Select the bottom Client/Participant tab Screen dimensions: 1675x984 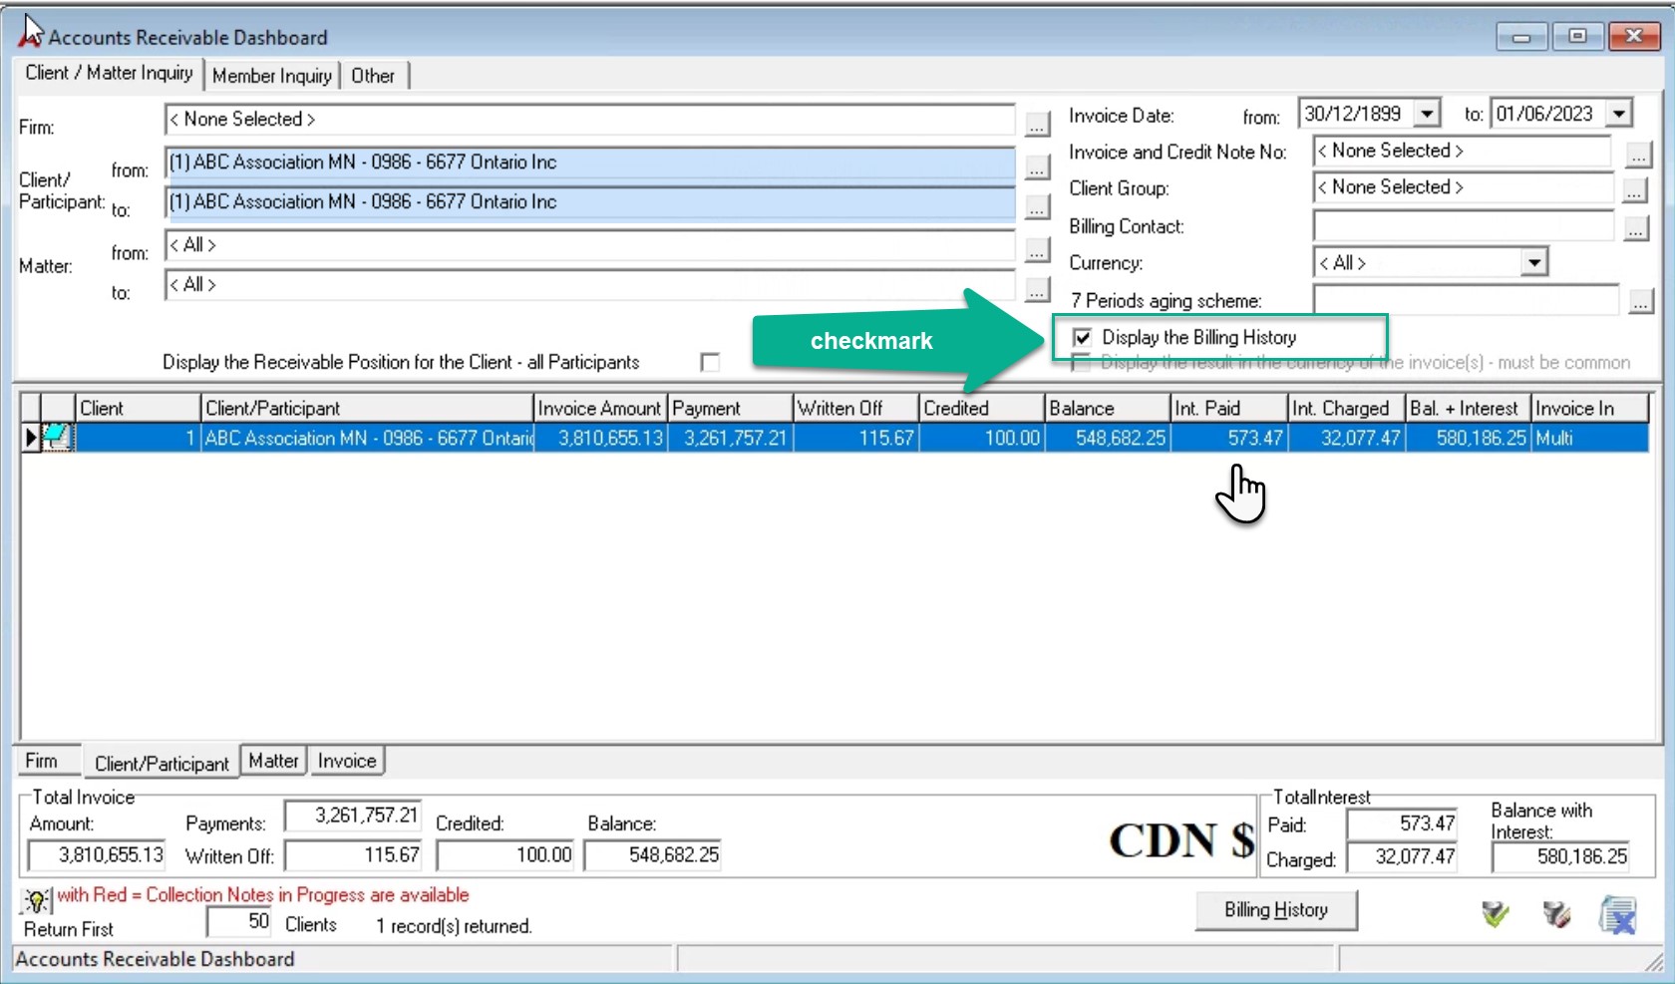162,763
